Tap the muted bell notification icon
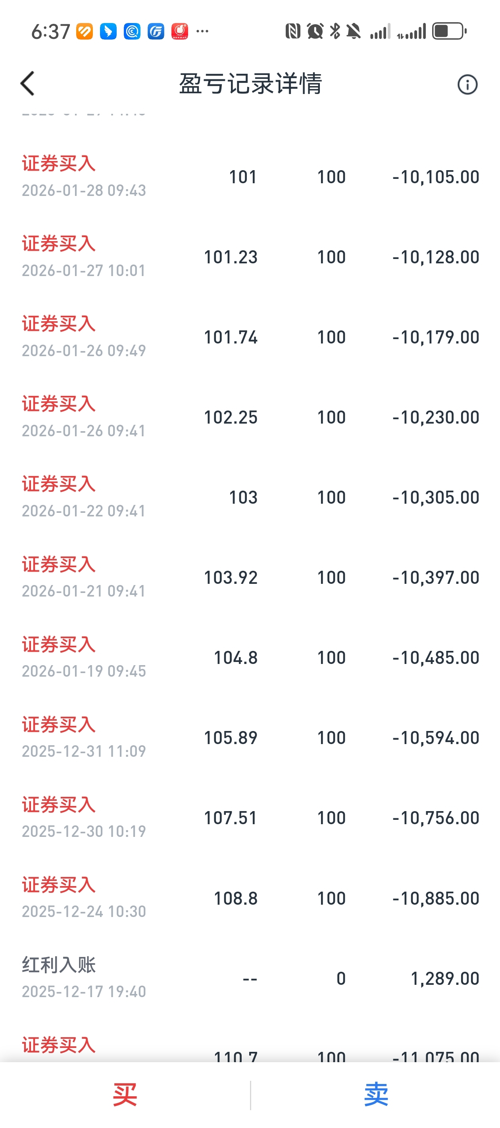Viewport: 500px width, 1128px height. (x=354, y=31)
